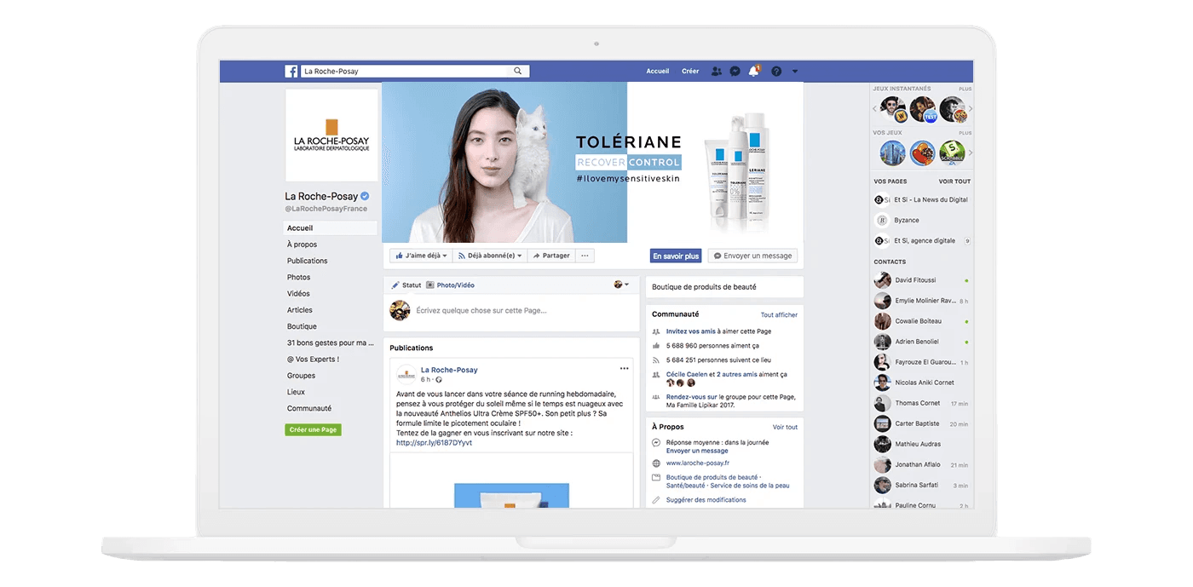Open the account dropdown arrow in top bar
Viewport: 1193px width, 587px height.
click(795, 72)
